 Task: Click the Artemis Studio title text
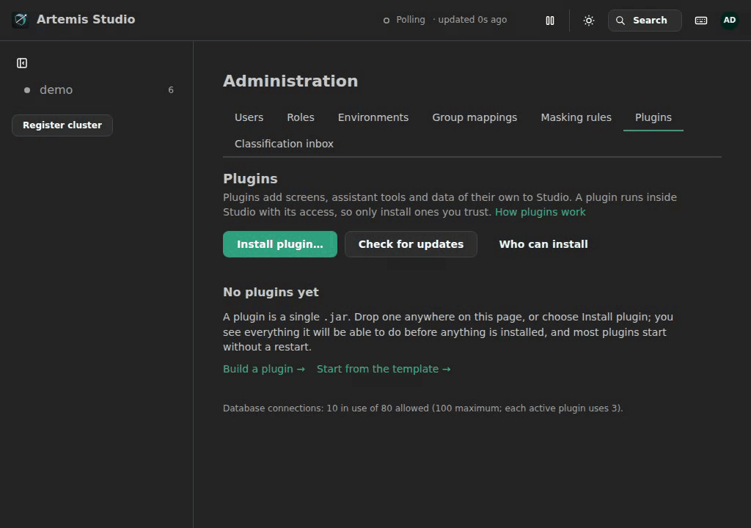tap(86, 19)
